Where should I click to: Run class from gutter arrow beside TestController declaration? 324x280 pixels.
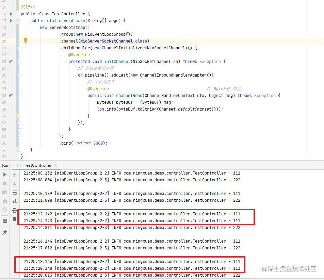(11, 14)
